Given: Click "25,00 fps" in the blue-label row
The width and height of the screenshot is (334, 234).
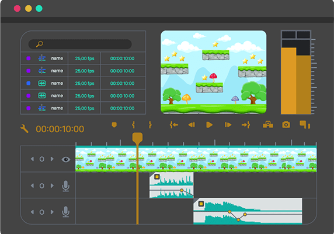Looking at the screenshot, I should coord(85,84).
